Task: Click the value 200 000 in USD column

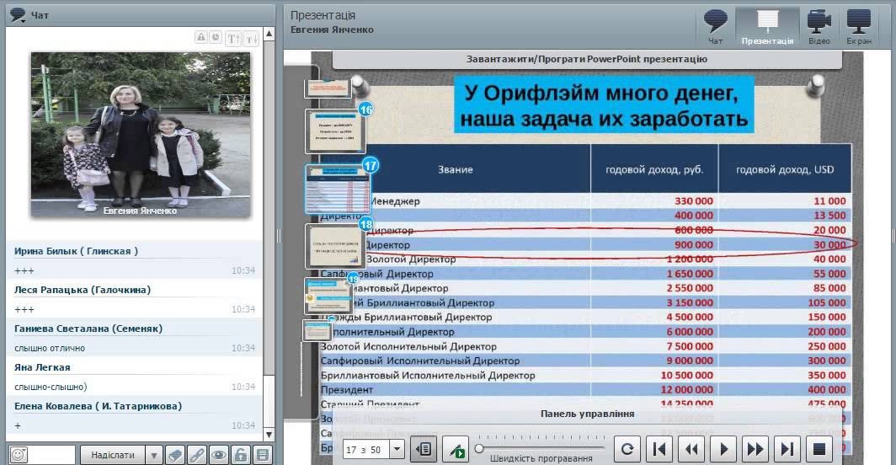Action: (826, 332)
